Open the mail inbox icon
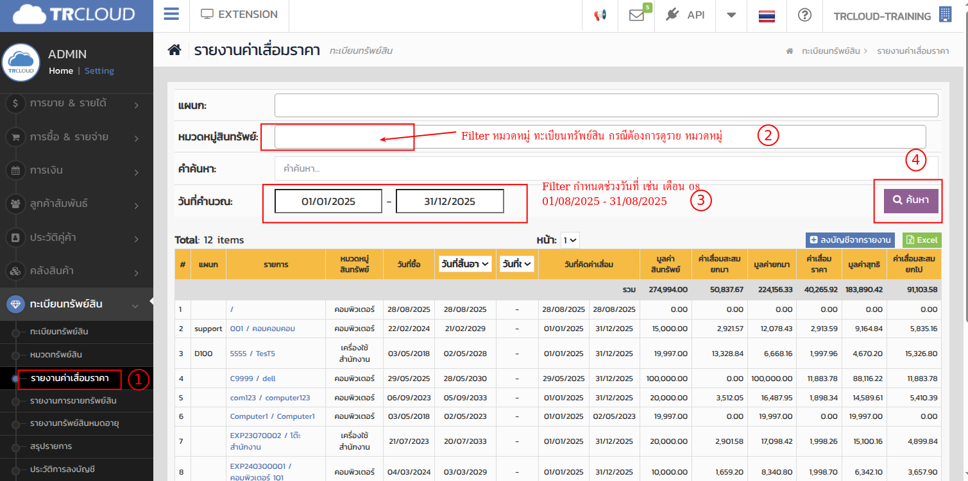The width and height of the screenshot is (968, 481). tap(636, 15)
